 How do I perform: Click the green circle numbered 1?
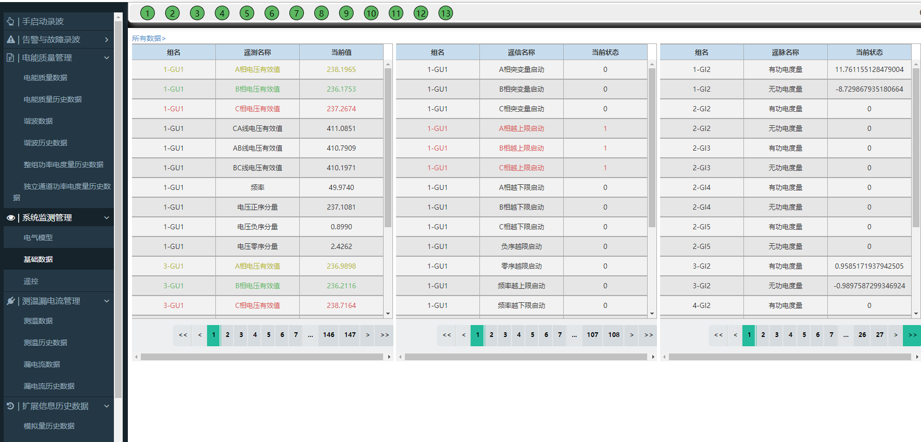coord(148,13)
